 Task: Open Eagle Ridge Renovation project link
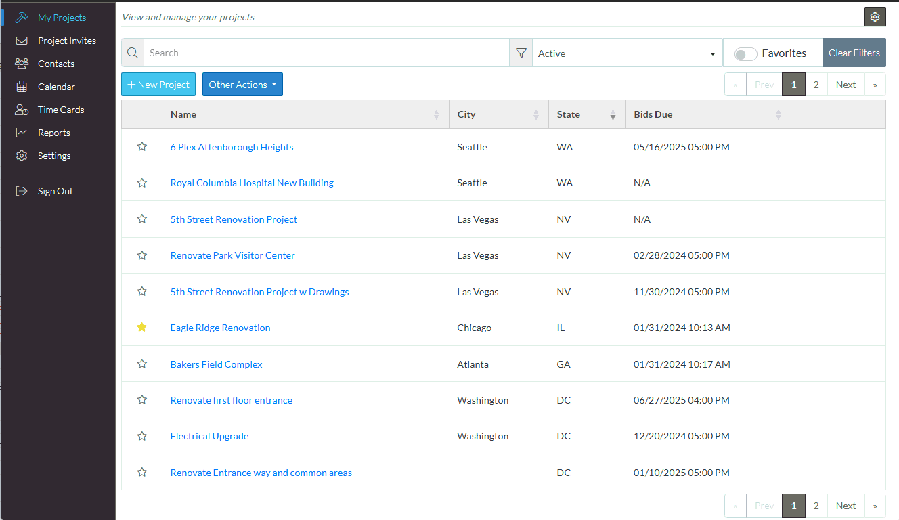pos(220,328)
